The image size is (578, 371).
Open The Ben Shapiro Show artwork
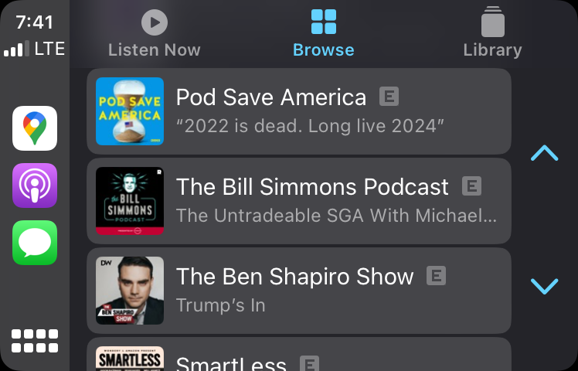[x=130, y=291]
